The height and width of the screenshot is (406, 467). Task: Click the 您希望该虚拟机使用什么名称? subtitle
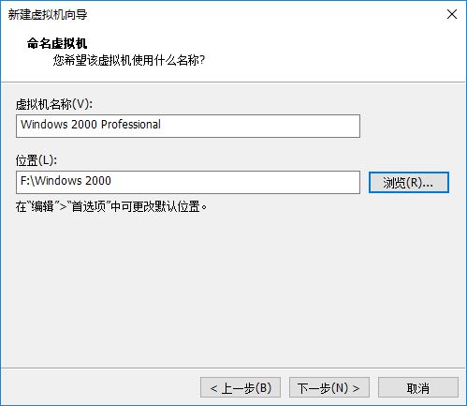pyautogui.click(x=129, y=60)
